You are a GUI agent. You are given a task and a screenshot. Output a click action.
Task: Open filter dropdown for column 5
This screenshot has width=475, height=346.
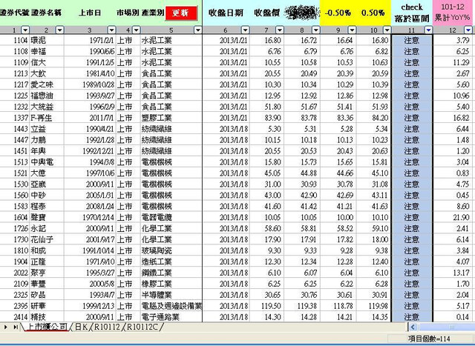[x=198, y=30]
